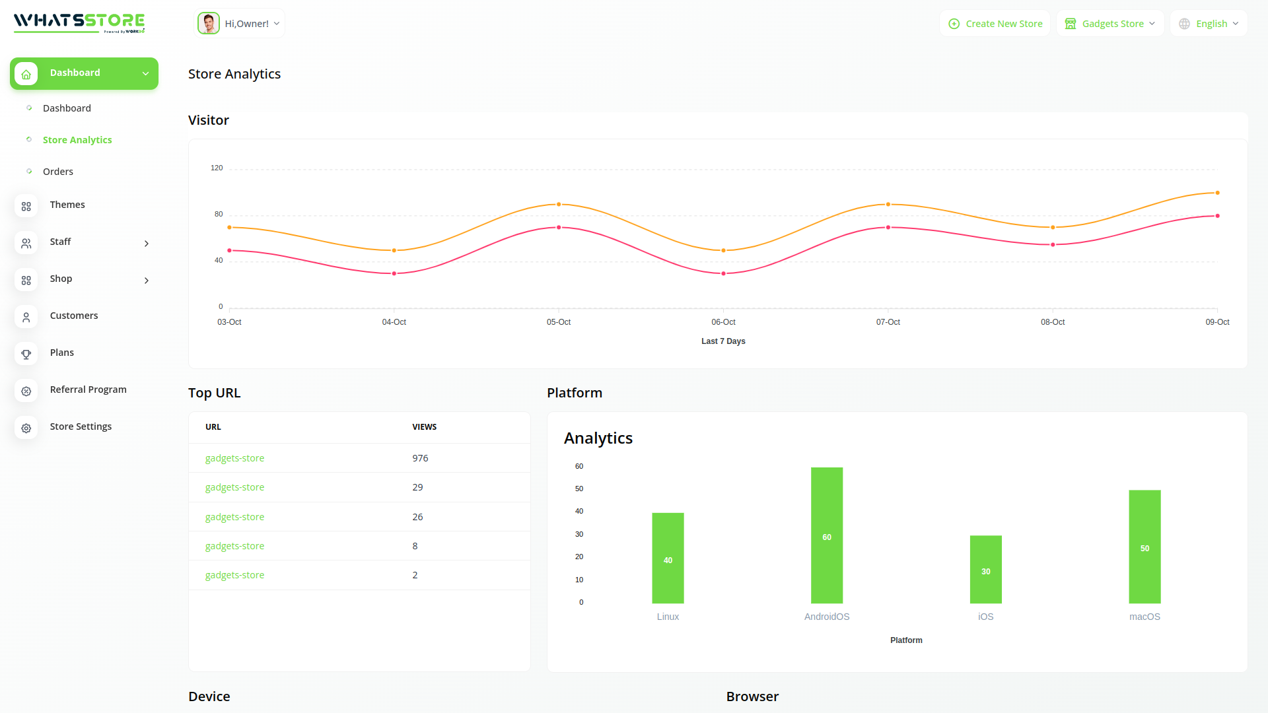1268x713 pixels.
Task: Click the WhatsStore logo
Action: (79, 22)
